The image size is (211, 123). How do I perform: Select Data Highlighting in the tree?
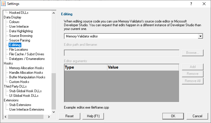[21, 31]
